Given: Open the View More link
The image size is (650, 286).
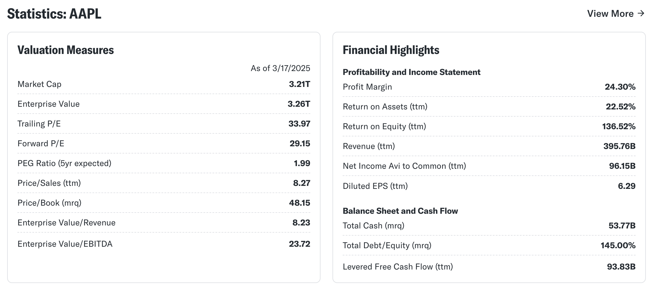Looking at the screenshot, I should pos(616,13).
